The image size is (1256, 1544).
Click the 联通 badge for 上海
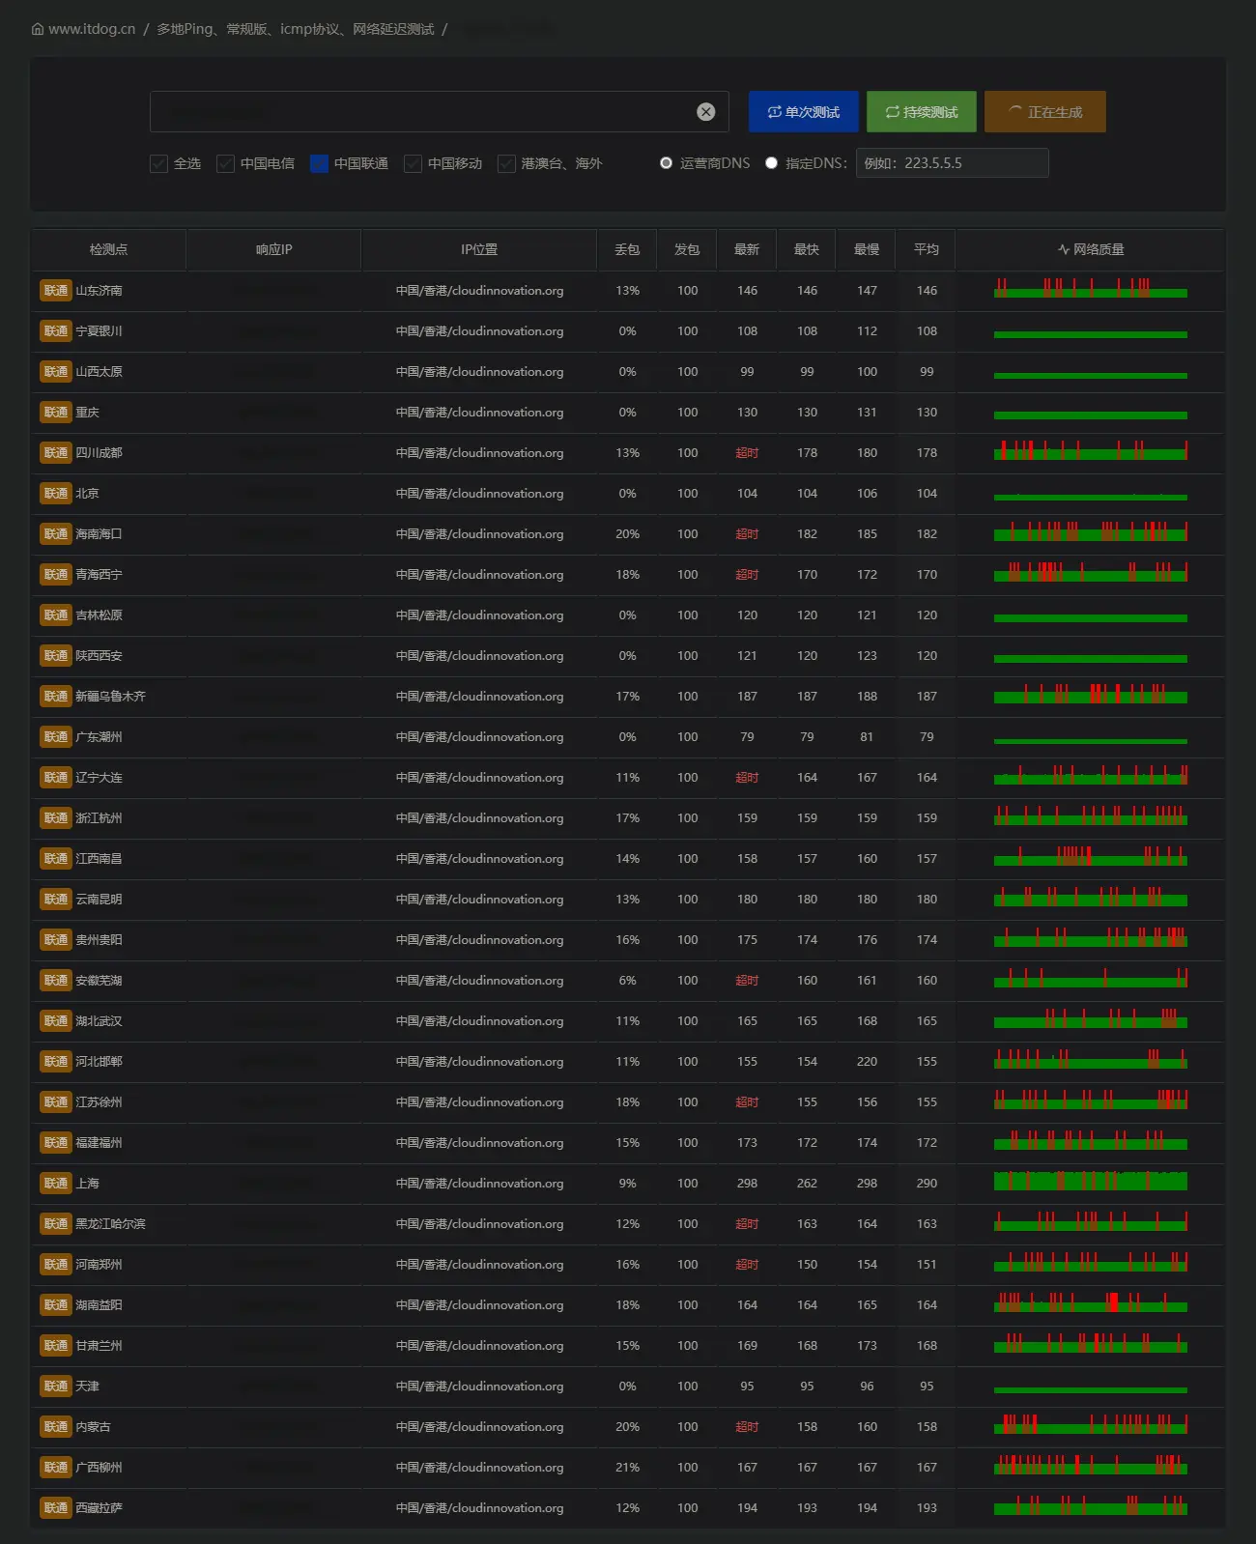click(56, 1184)
